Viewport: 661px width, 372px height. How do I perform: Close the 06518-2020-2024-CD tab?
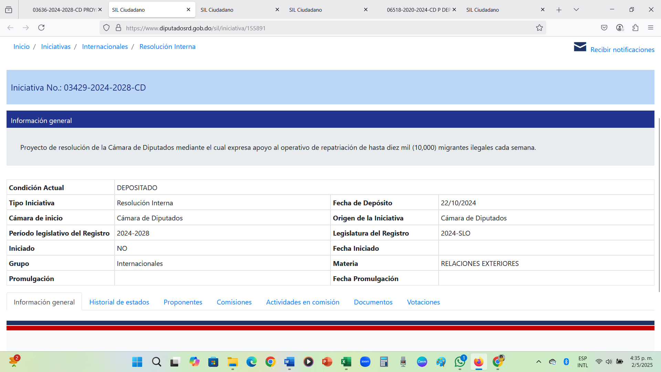tap(454, 10)
